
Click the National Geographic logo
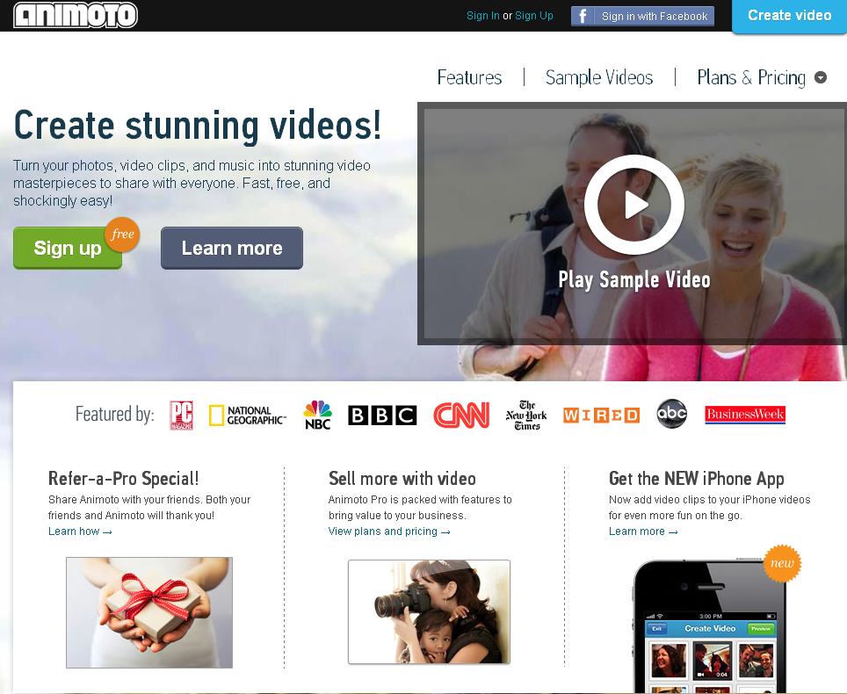(x=248, y=416)
